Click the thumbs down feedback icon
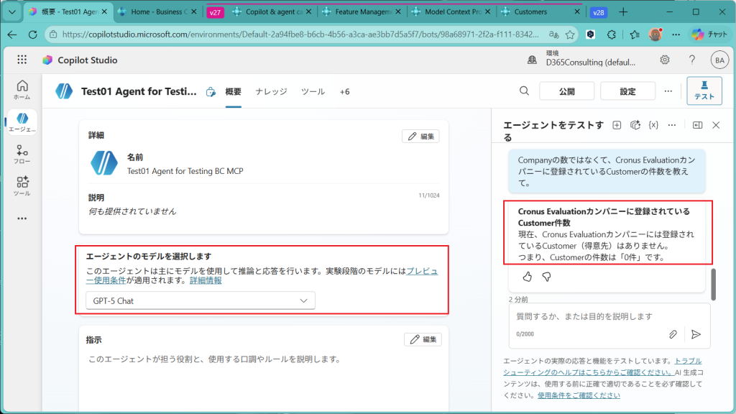Viewport: 736px width, 414px height. point(546,276)
